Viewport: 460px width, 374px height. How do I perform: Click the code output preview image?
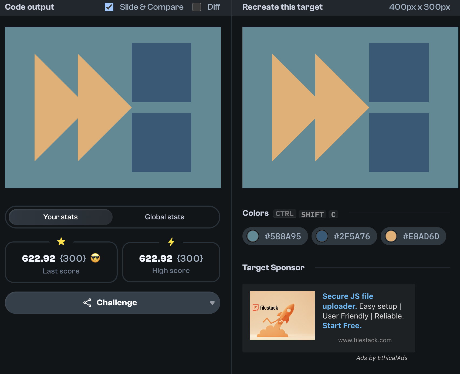click(113, 108)
